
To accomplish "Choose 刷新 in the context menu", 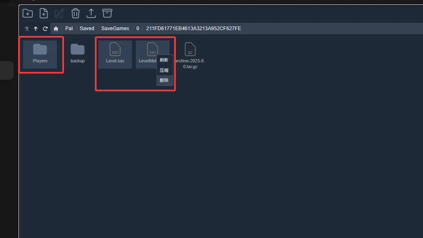I will [x=164, y=60].
